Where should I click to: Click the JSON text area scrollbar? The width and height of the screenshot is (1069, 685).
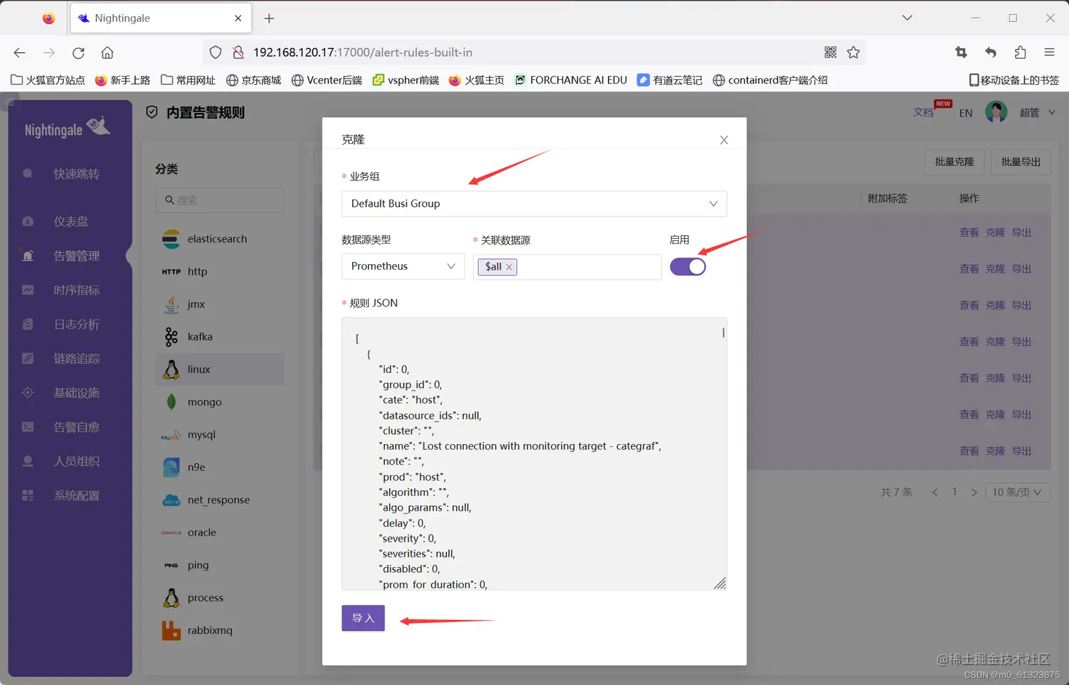(723, 332)
